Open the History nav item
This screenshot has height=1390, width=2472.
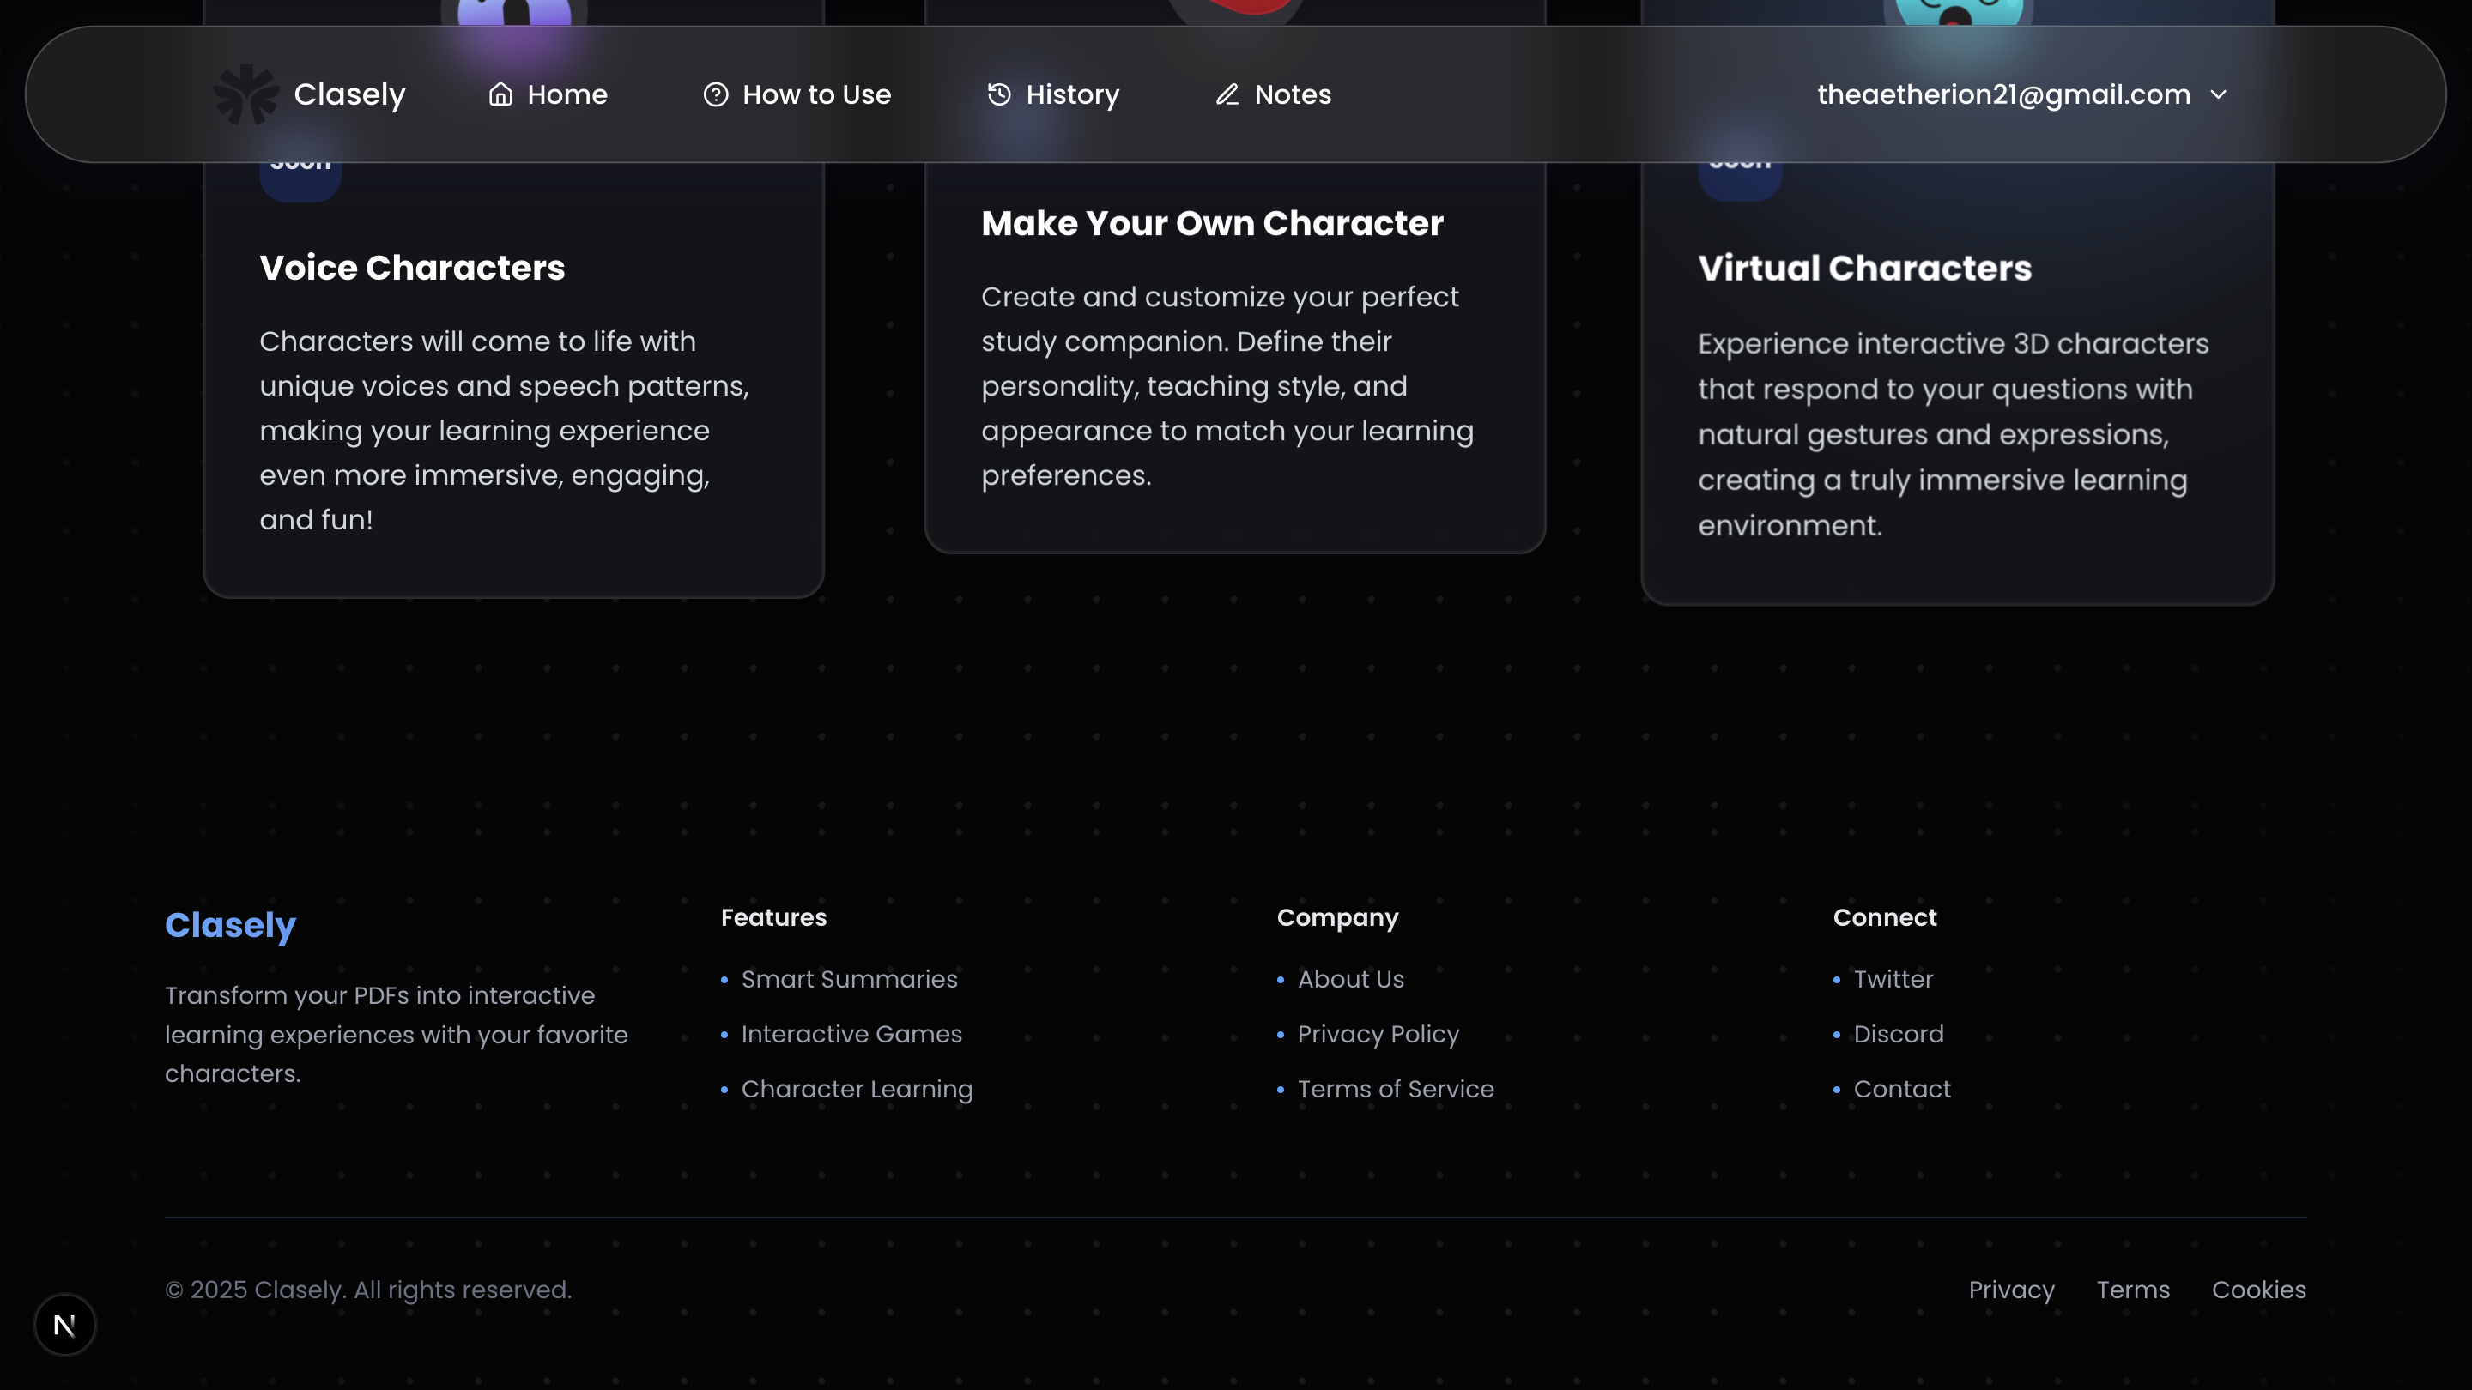coord(1052,94)
